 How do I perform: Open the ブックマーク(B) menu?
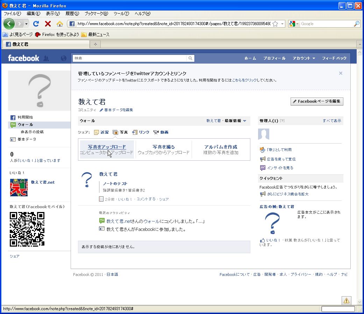point(97,14)
